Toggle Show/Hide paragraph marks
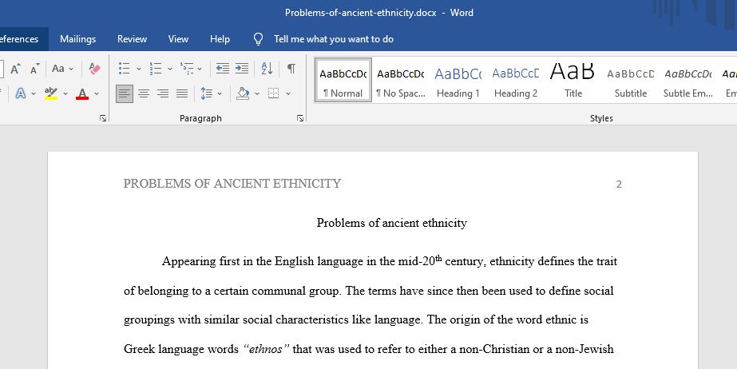Screen dimensions: 737x369 (x=291, y=69)
